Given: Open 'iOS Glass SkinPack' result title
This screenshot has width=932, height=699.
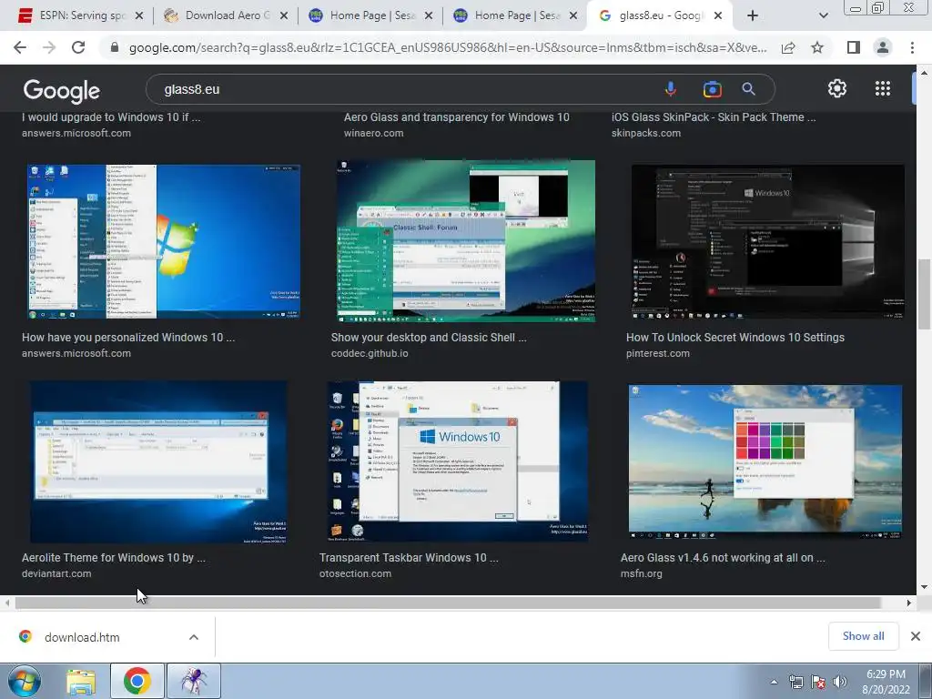Looking at the screenshot, I should click(714, 117).
